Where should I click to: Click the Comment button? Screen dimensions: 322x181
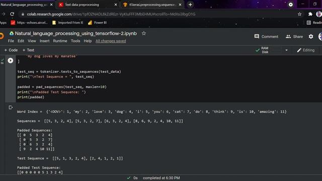pyautogui.click(x=266, y=37)
